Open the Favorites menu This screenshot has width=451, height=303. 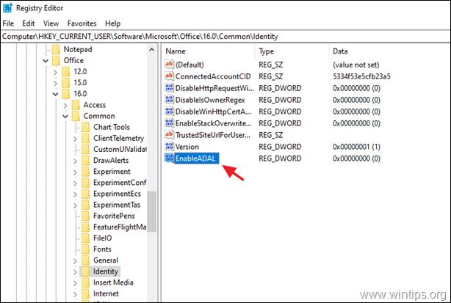pyautogui.click(x=82, y=23)
